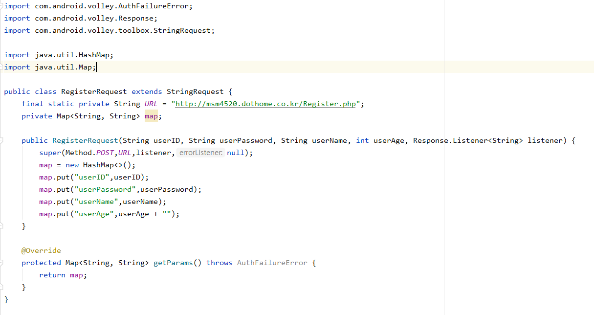Click the "userPassword" string literal

click(105, 189)
